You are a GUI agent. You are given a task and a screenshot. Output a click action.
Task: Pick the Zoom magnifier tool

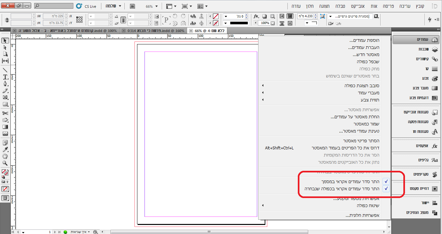tap(5, 163)
